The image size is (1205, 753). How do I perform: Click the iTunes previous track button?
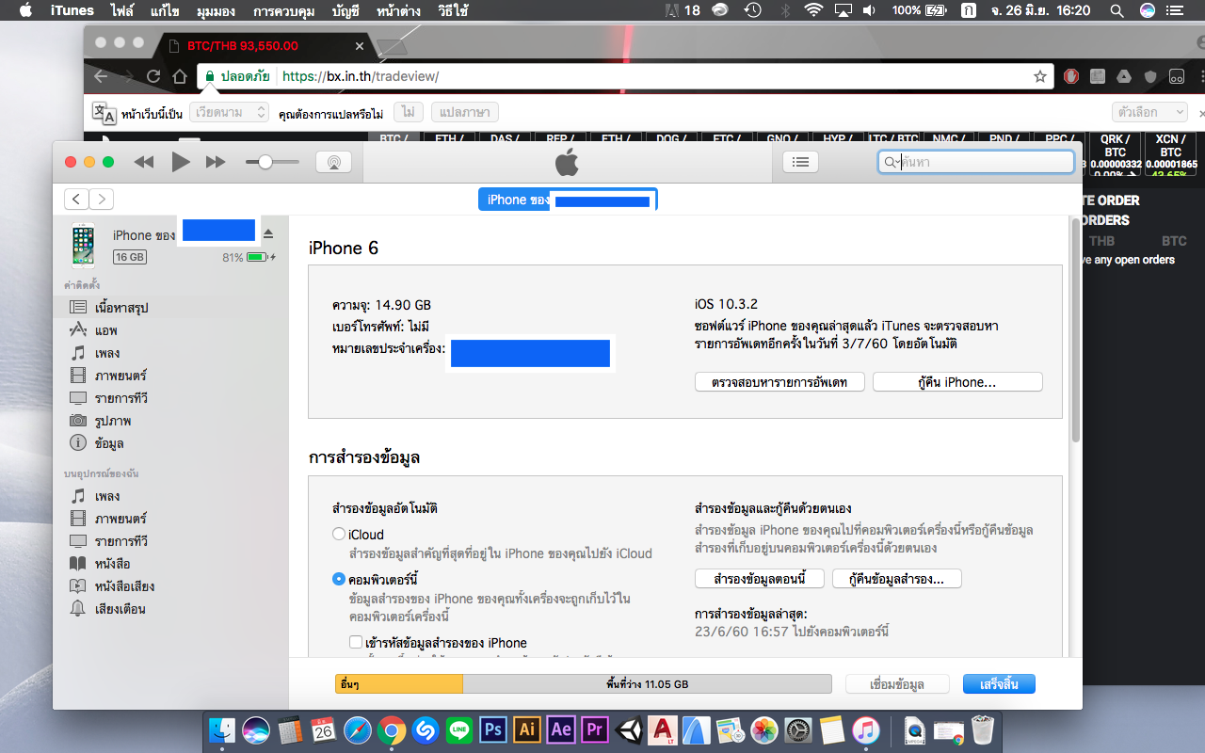pos(144,162)
